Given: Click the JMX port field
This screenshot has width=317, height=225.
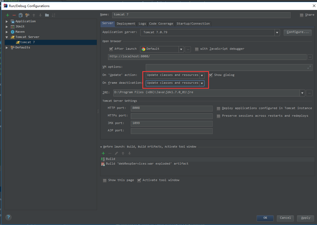Looking at the screenshot, I should 171,123.
